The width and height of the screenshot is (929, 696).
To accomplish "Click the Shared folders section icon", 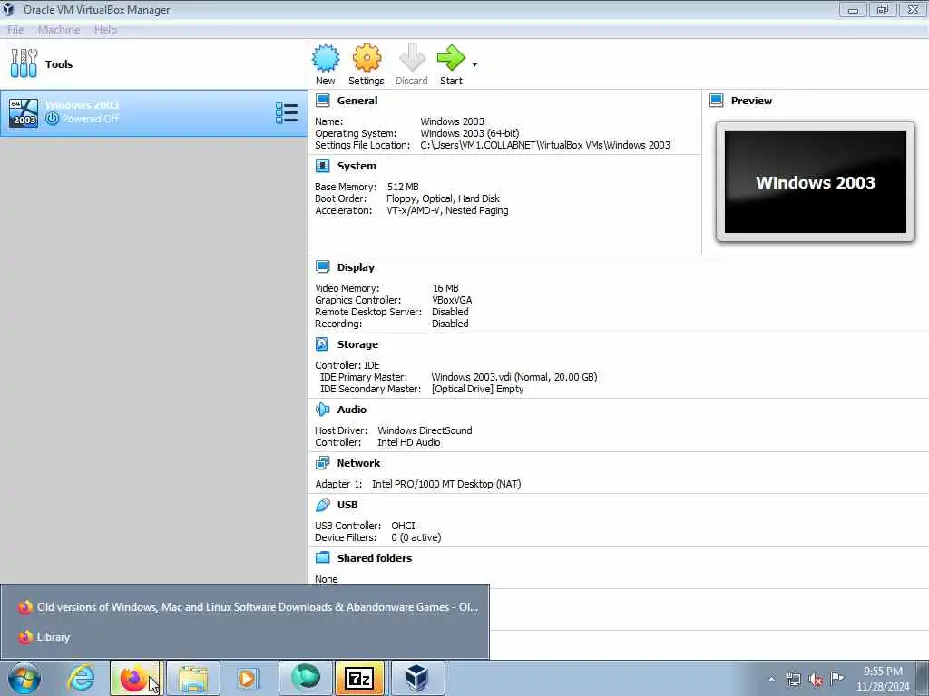I will click(x=322, y=557).
